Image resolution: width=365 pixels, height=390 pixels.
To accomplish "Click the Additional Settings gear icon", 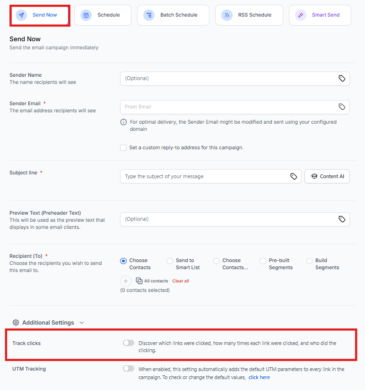I will coord(16,323).
